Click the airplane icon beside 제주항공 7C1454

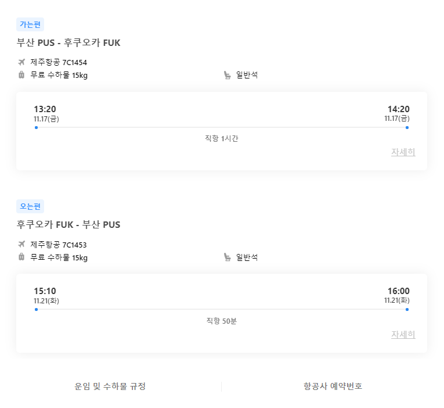point(21,62)
